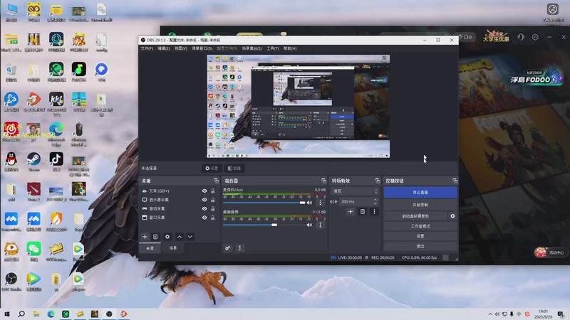Open mixer bottom three-dot menu
Image resolution: width=570 pixels, height=320 pixels.
point(239,248)
